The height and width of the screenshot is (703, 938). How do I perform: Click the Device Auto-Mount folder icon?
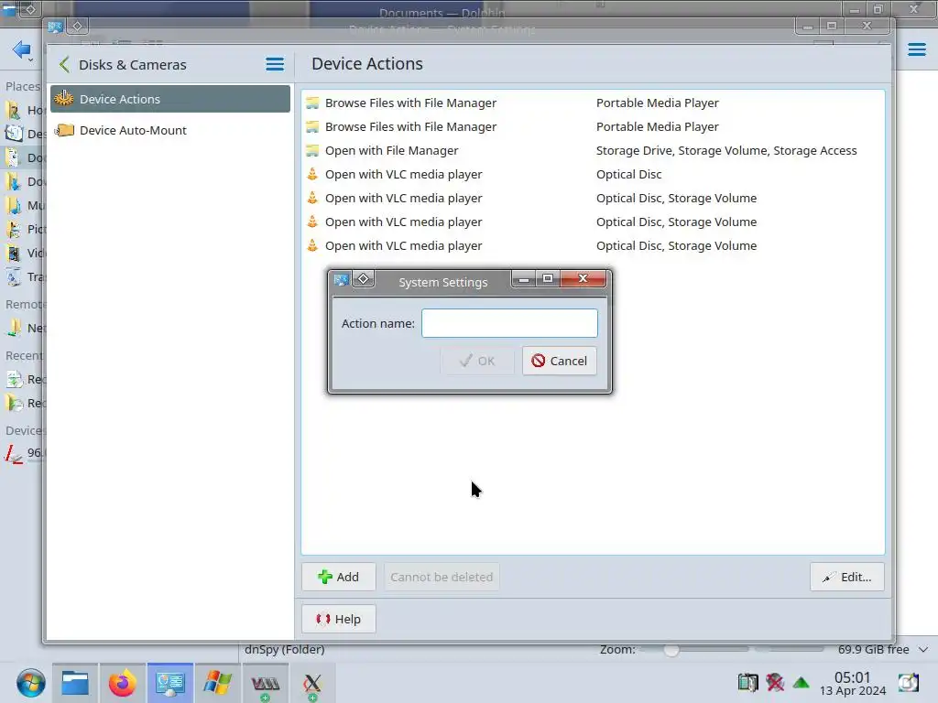[64, 130]
